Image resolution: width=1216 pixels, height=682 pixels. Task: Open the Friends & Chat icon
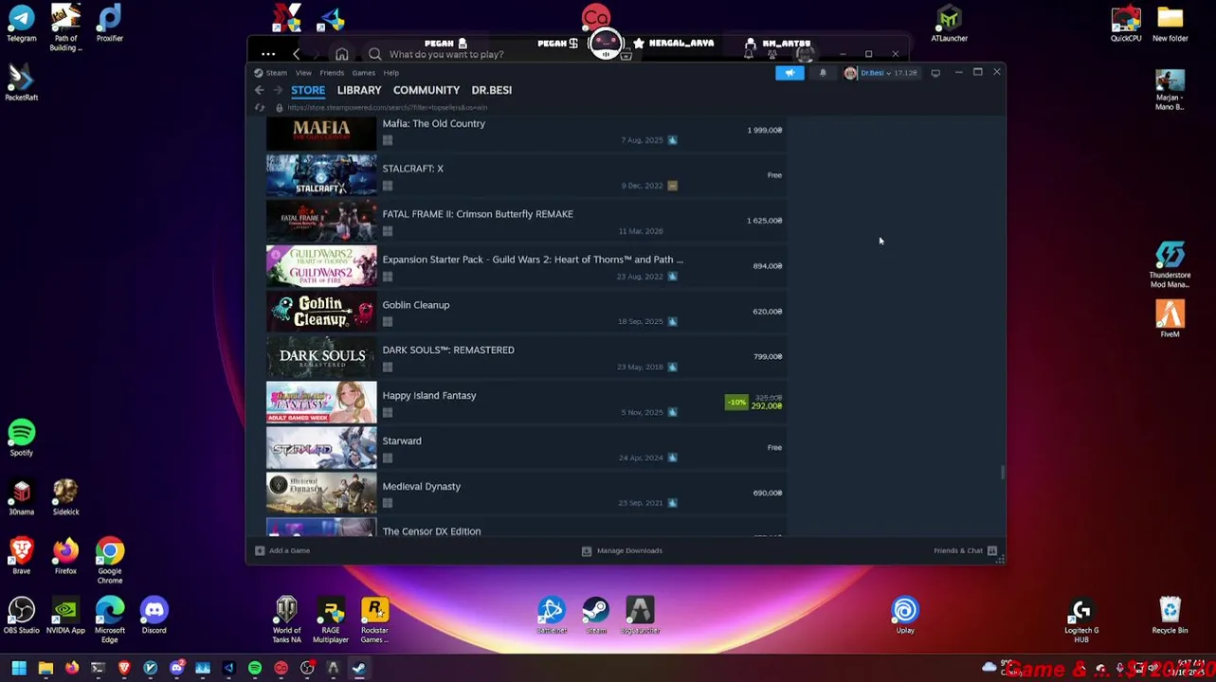coord(991,550)
